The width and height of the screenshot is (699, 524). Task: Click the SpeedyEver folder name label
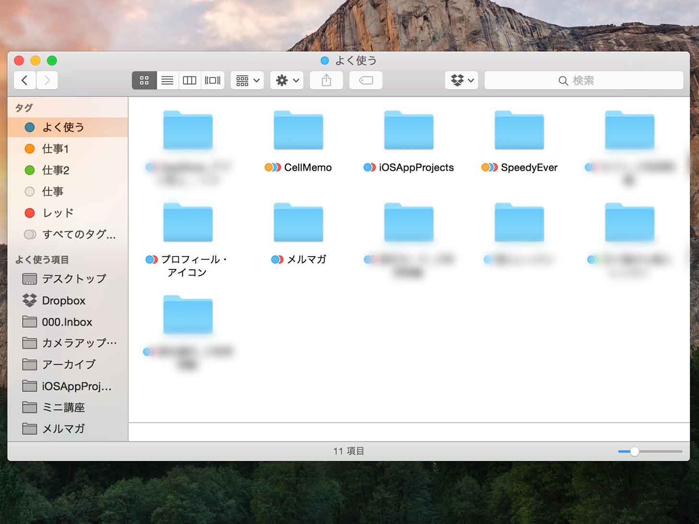529,167
